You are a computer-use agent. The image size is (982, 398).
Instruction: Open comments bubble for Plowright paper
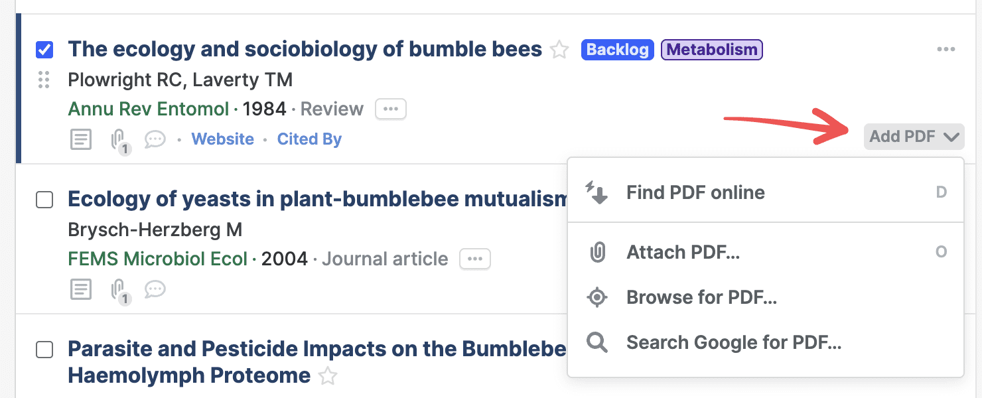(155, 139)
